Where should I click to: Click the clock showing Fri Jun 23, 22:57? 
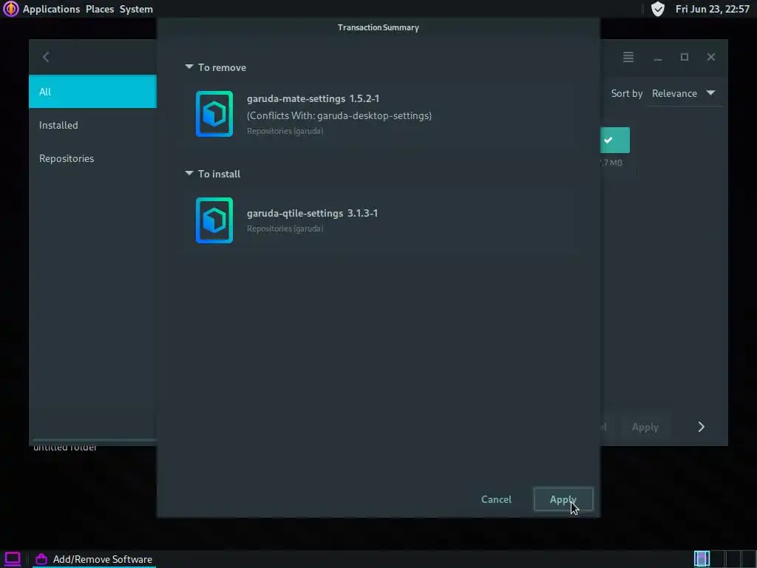click(713, 9)
